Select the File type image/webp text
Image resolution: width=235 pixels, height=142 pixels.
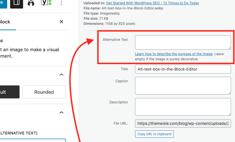coord(102,13)
